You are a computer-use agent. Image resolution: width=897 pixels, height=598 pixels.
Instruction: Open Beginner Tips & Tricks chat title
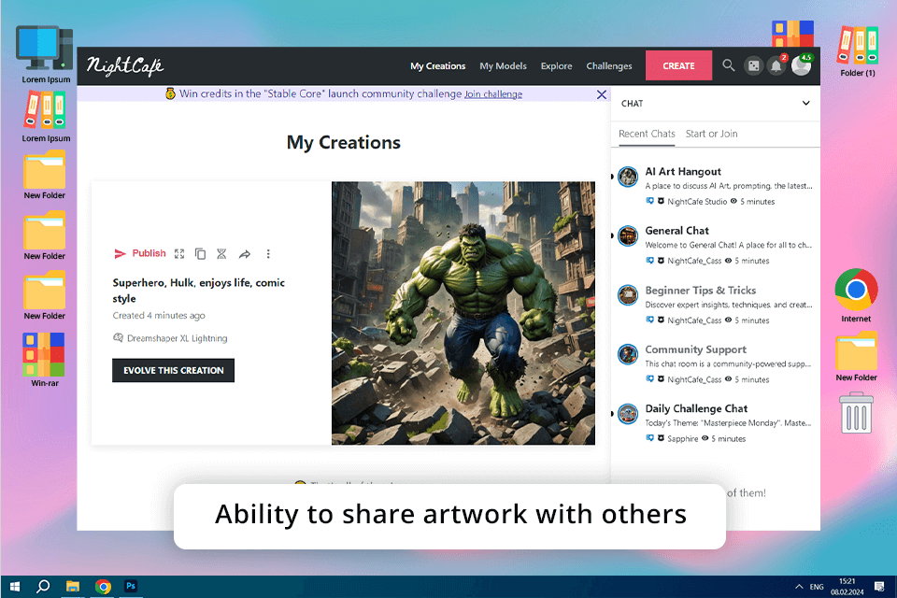click(700, 291)
